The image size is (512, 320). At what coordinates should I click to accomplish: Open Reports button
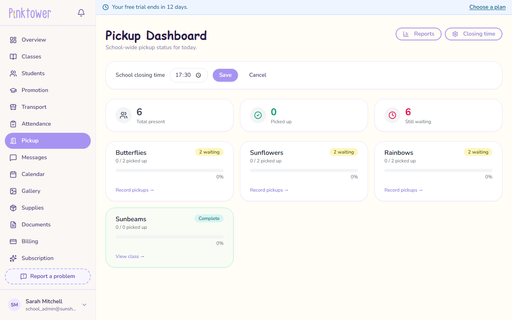(x=418, y=34)
